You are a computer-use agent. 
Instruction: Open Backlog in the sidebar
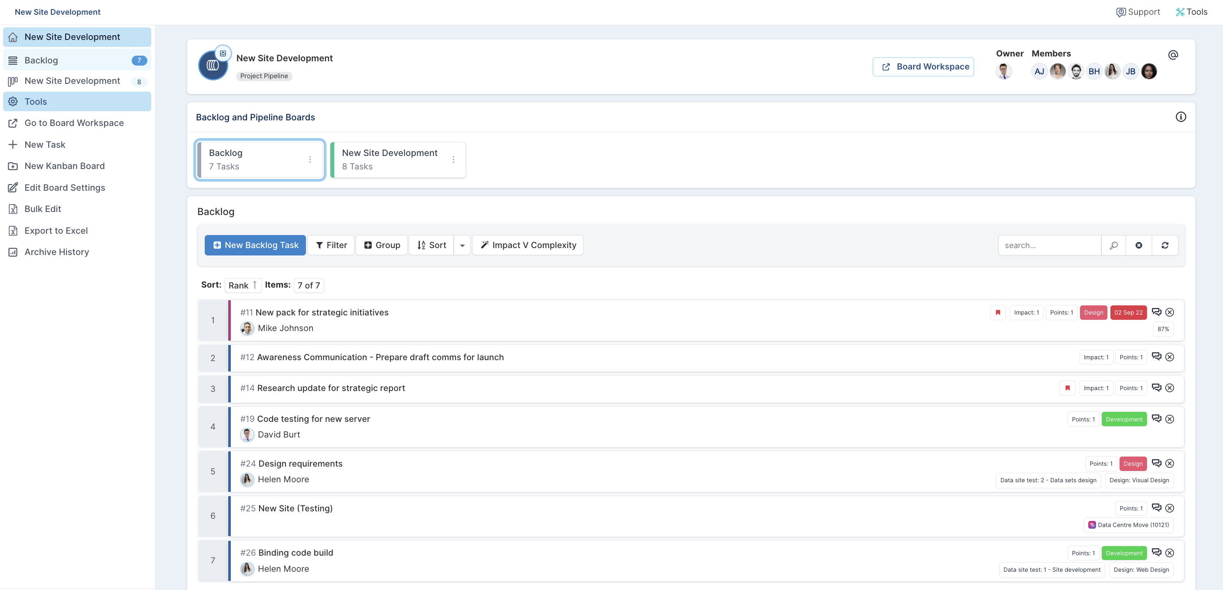(77, 60)
